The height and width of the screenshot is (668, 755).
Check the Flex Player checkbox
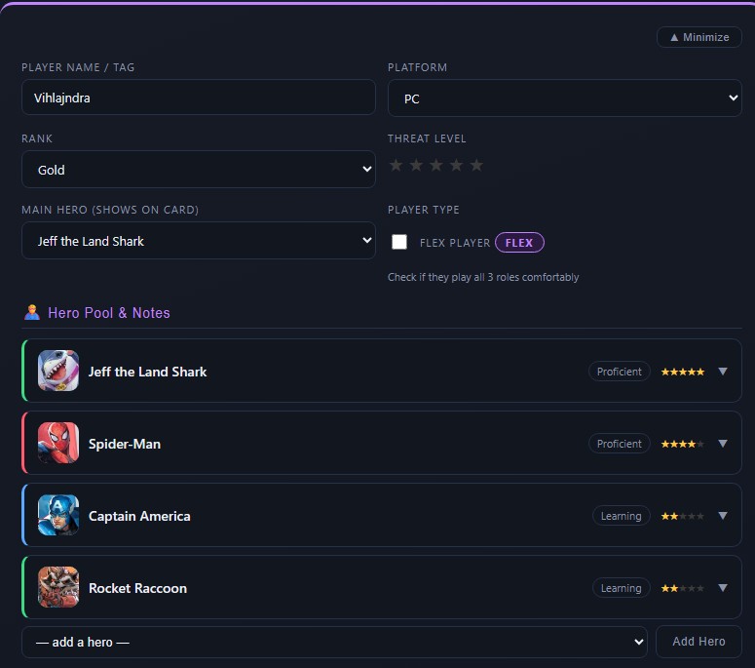point(399,242)
